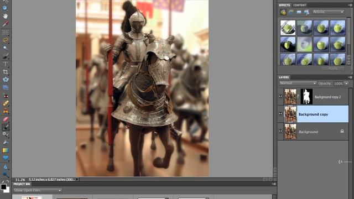Click the Project Bin panel header
This screenshot has height=199, width=354.
22,184
